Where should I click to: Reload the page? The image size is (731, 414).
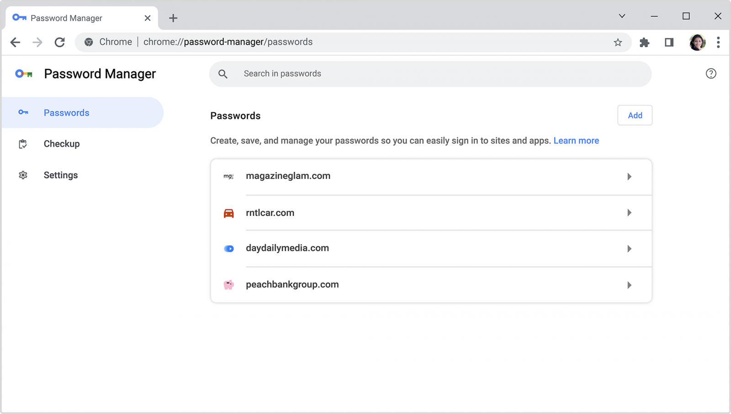coord(59,42)
